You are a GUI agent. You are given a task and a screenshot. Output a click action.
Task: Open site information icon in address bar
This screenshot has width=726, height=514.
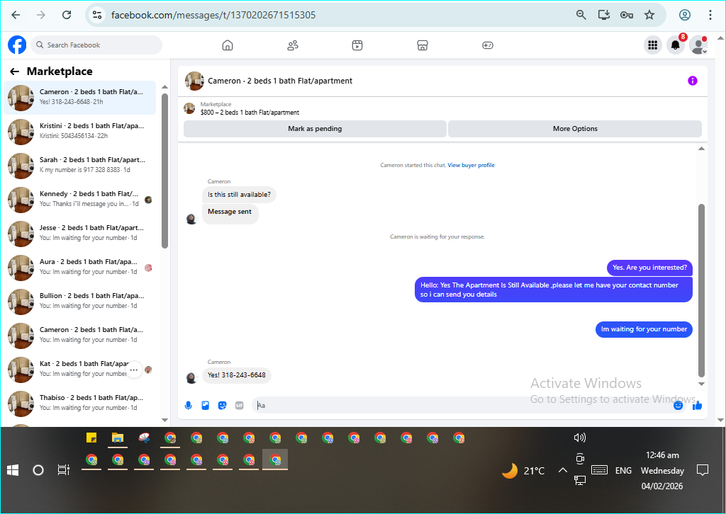(97, 15)
